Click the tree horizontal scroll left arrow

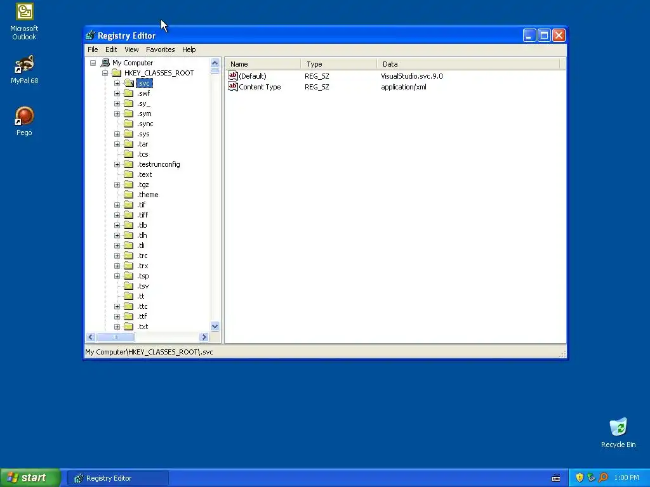[x=91, y=337]
